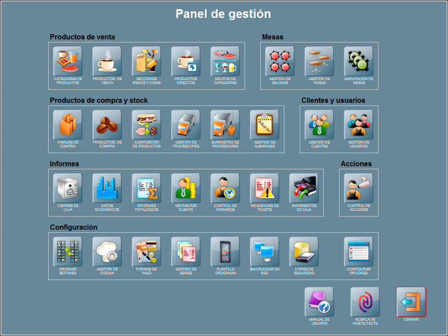Open Cierres de Caja safe icon
The image size is (448, 336).
click(67, 188)
